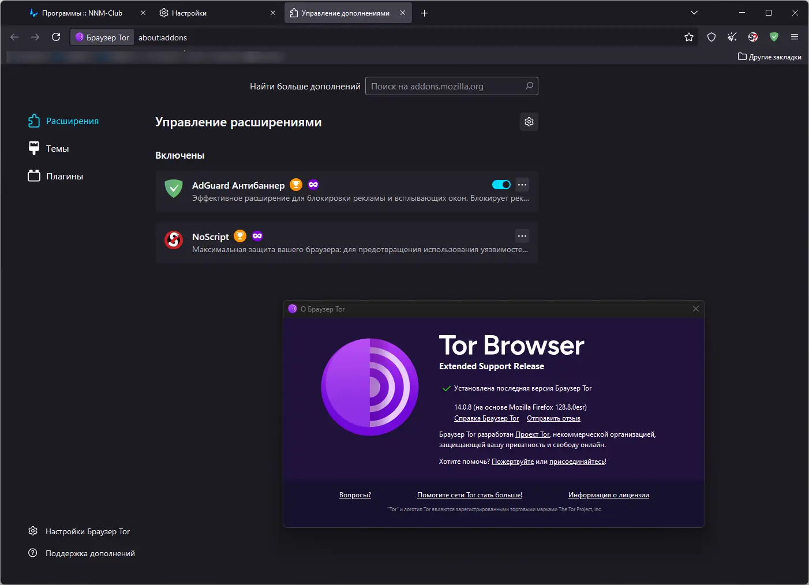Viewport: 809px width, 585px height.
Task: Click the присоединяйтесь link
Action: pyautogui.click(x=577, y=462)
